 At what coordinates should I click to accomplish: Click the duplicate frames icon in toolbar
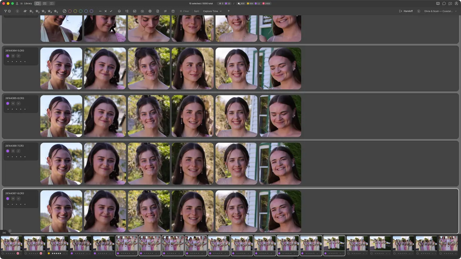[165, 11]
